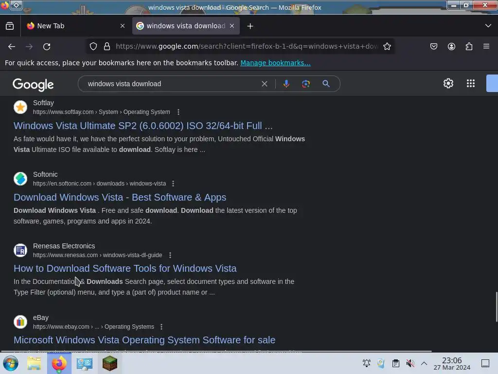Launch the Minecraft block icon in taskbar
Screen dimensions: 498x374
coord(110,363)
